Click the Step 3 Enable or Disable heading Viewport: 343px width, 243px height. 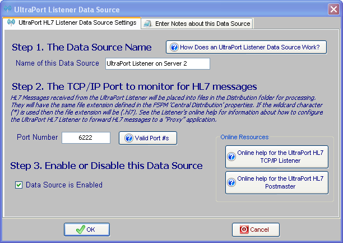tap(106, 166)
